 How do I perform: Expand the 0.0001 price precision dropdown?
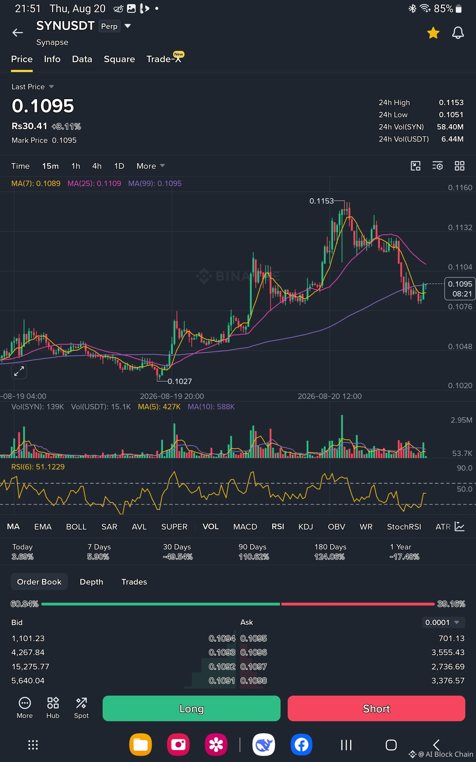pos(444,622)
